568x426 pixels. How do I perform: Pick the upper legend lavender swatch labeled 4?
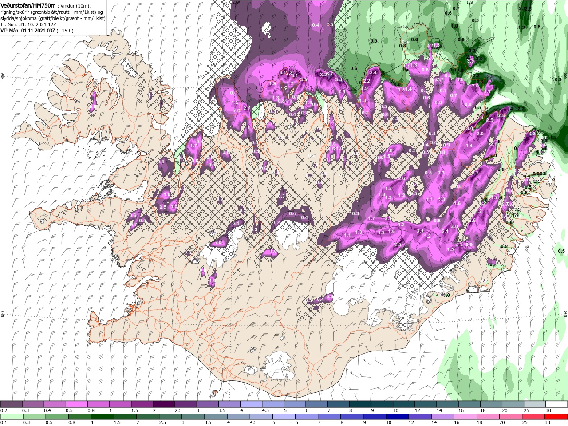coord(251,404)
